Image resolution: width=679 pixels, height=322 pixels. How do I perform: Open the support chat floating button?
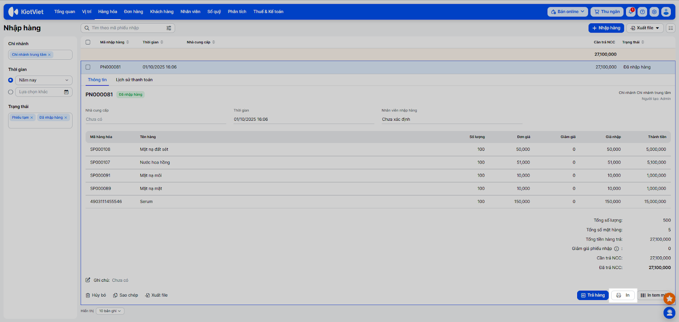tap(669, 313)
